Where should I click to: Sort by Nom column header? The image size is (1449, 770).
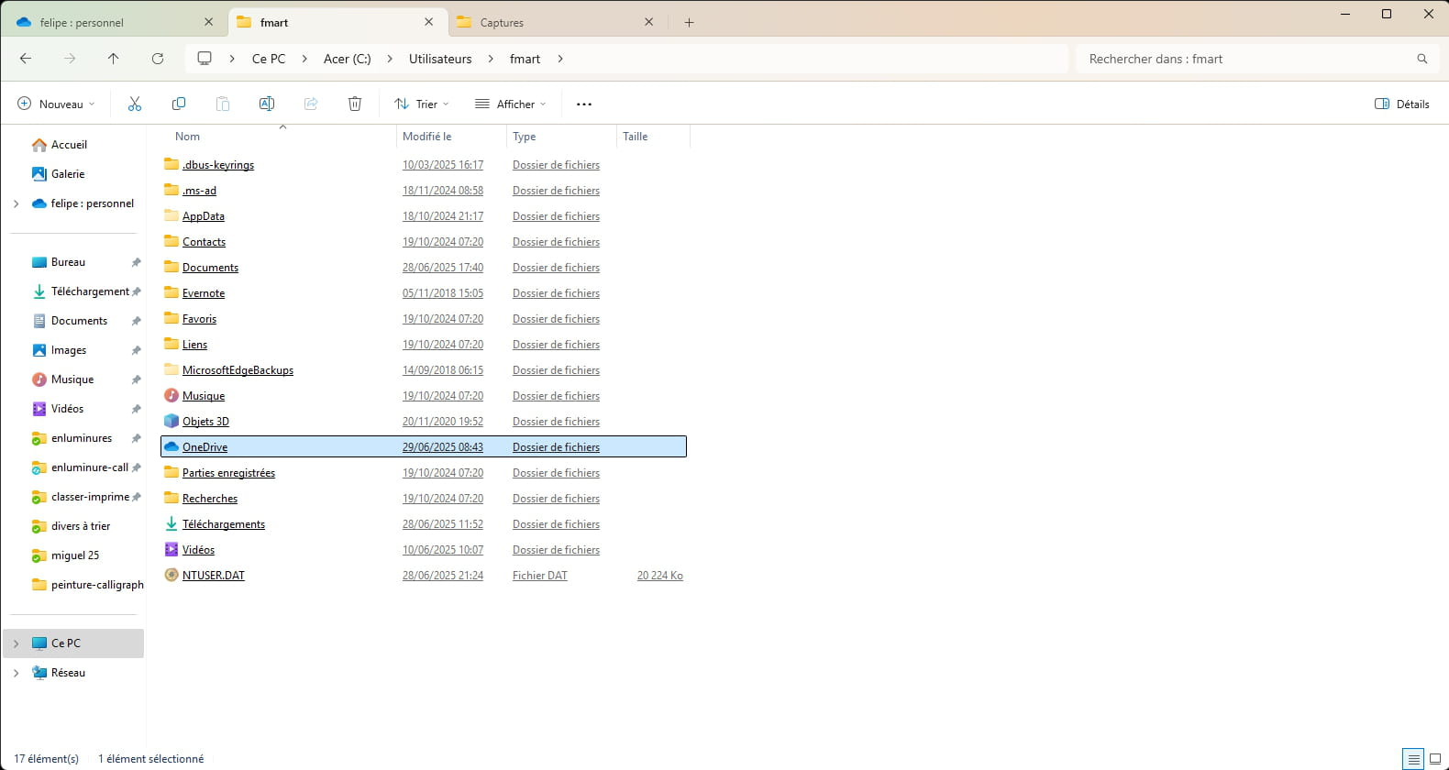pos(187,137)
